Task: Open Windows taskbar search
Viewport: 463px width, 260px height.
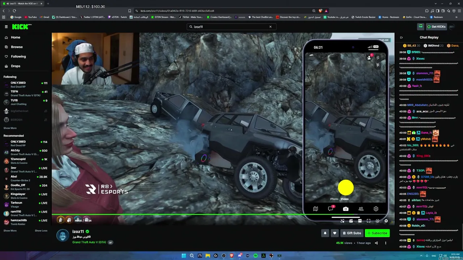Action: [192, 256]
